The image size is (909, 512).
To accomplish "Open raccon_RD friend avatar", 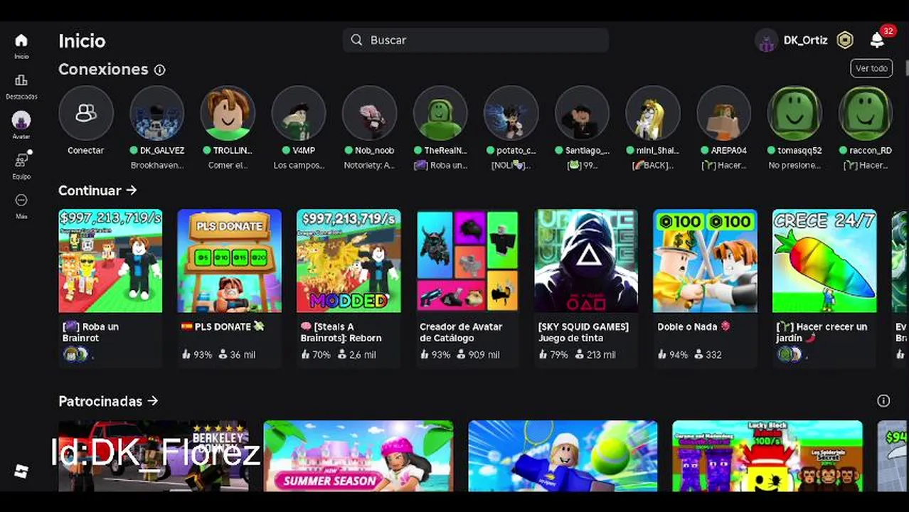I will 865,113.
